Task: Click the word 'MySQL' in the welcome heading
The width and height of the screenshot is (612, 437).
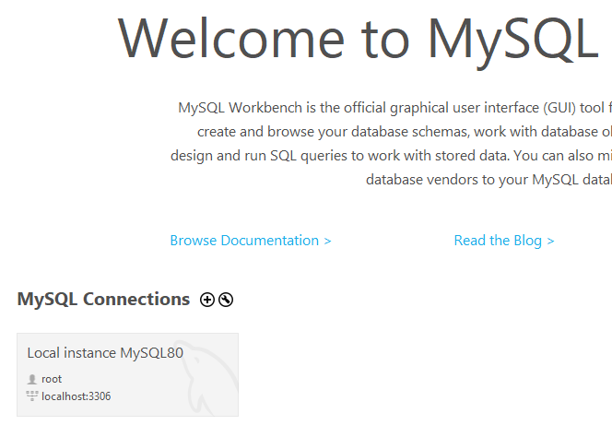Action: point(513,39)
